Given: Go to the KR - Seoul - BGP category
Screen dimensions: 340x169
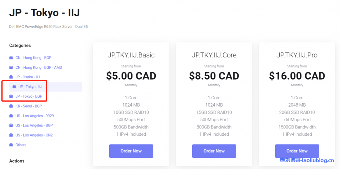Looking at the screenshot, I should [x=29, y=106].
